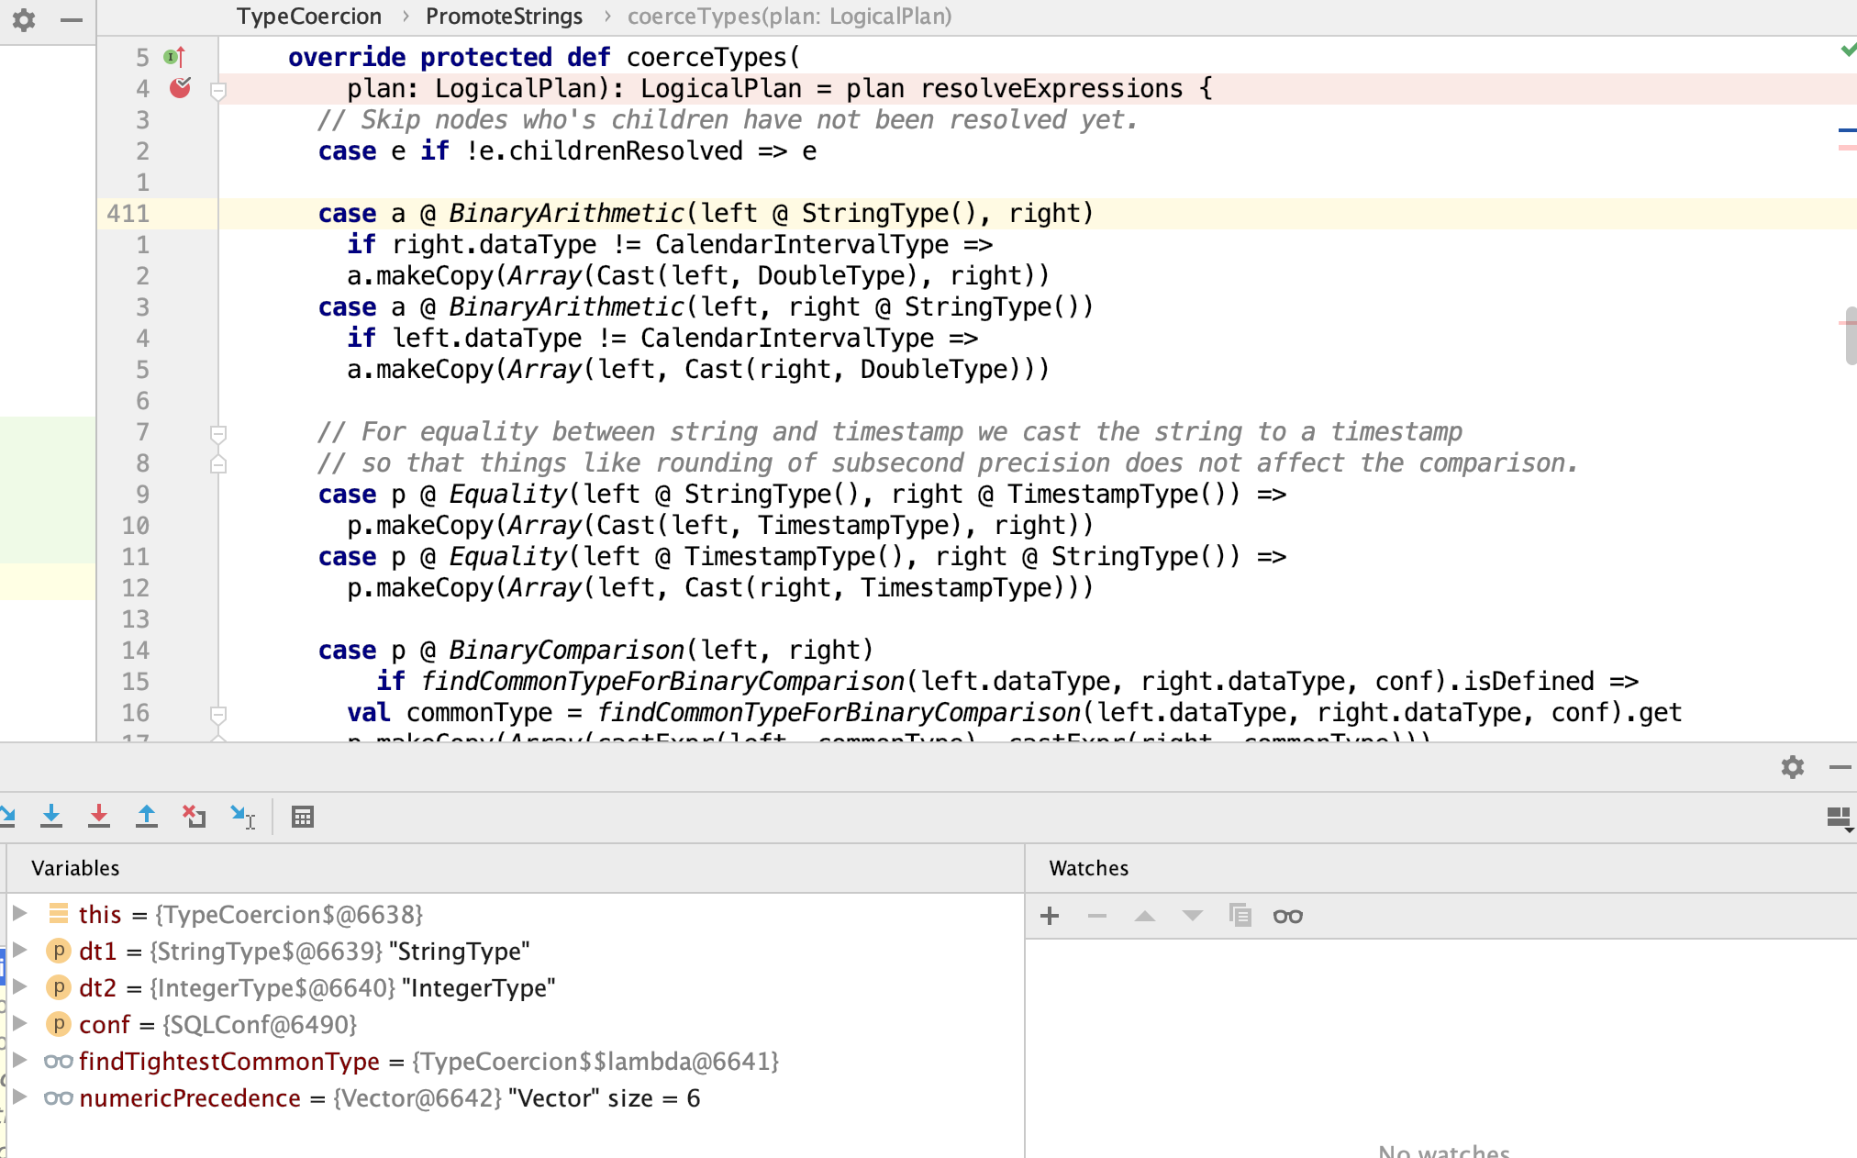Click the PromoteStrings breadcrumb
1857x1158 pixels.
click(504, 17)
